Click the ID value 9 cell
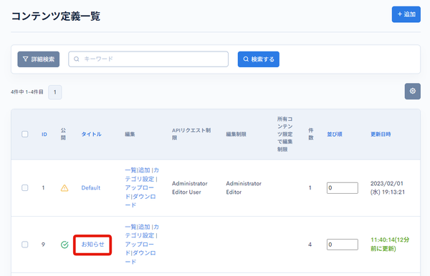The height and width of the screenshot is (276, 430). click(x=43, y=245)
